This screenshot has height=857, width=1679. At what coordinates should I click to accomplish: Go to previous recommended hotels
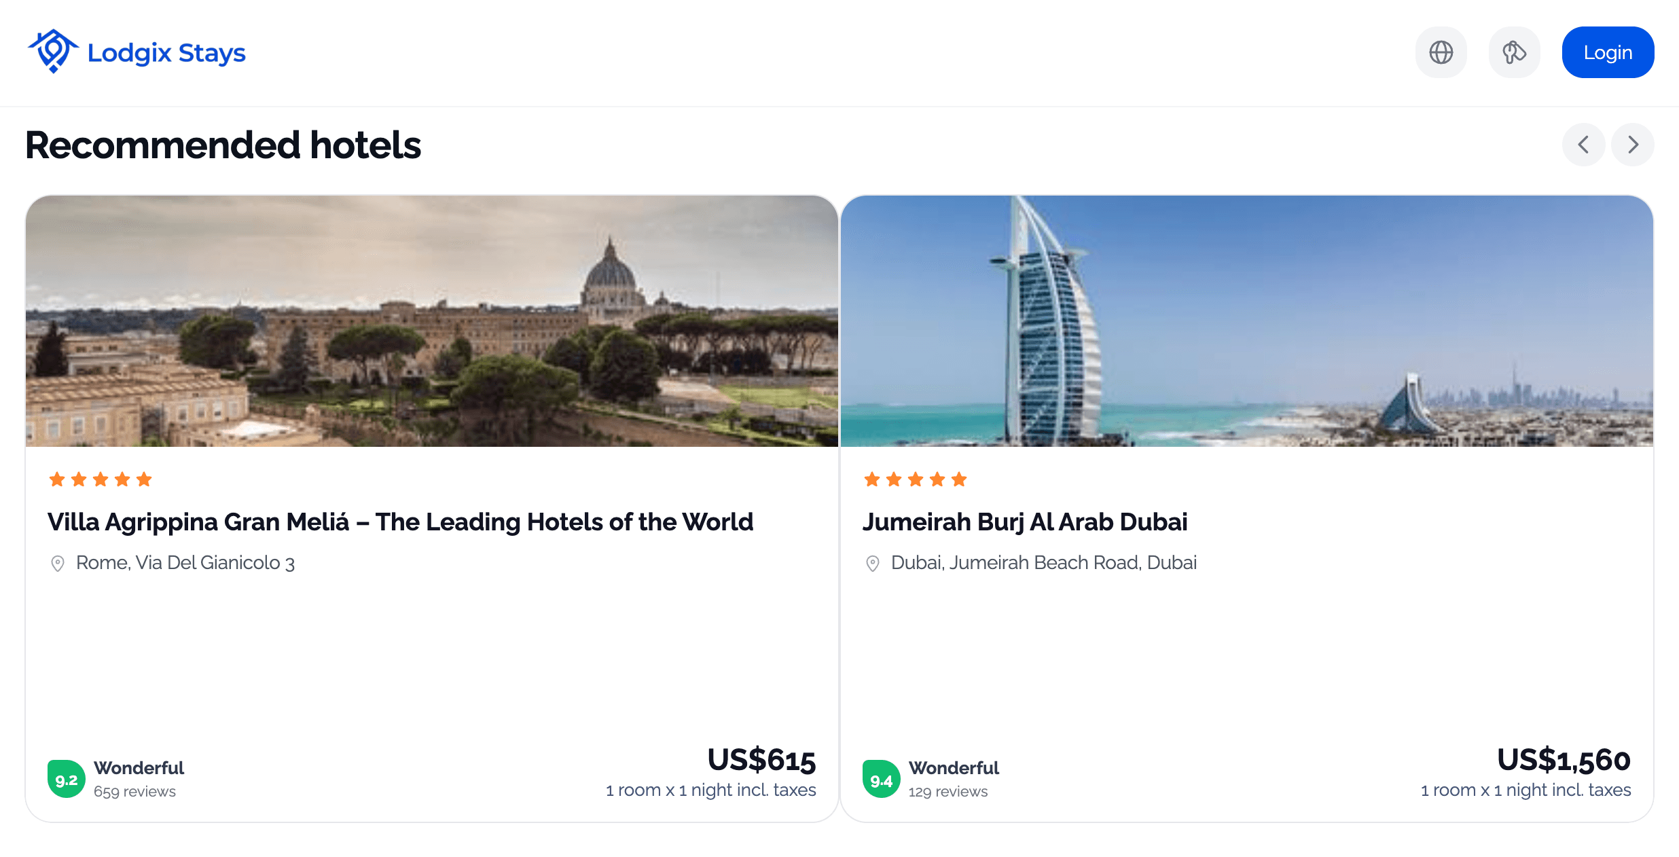[1583, 145]
